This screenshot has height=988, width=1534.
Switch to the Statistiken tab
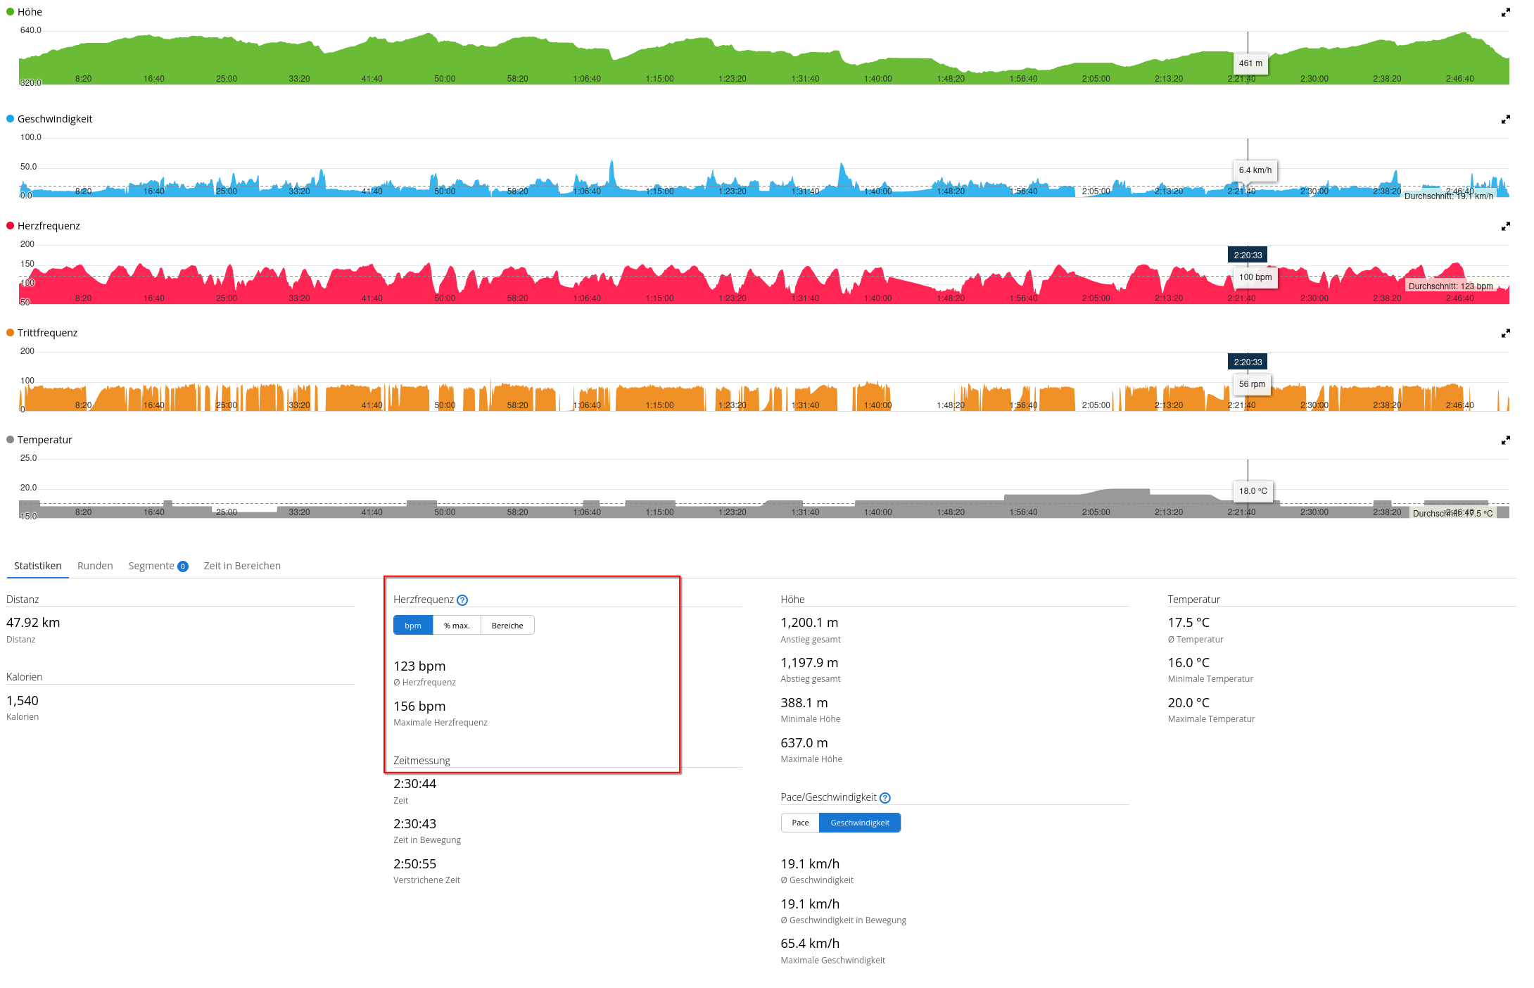tap(38, 566)
